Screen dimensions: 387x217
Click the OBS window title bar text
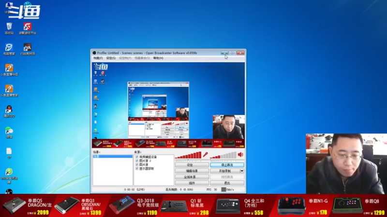click(147, 53)
